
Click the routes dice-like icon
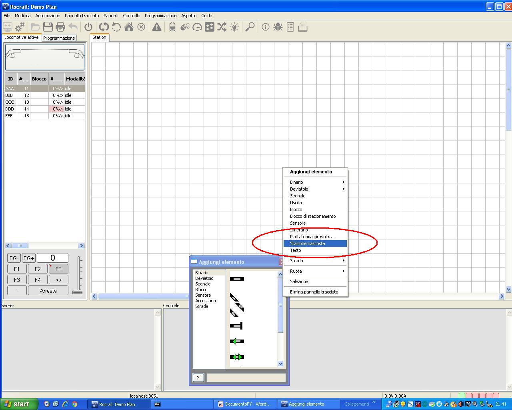click(210, 27)
